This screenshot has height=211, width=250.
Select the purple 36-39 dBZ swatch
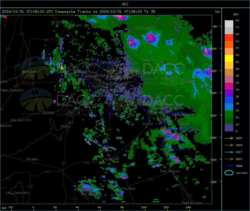229,93
